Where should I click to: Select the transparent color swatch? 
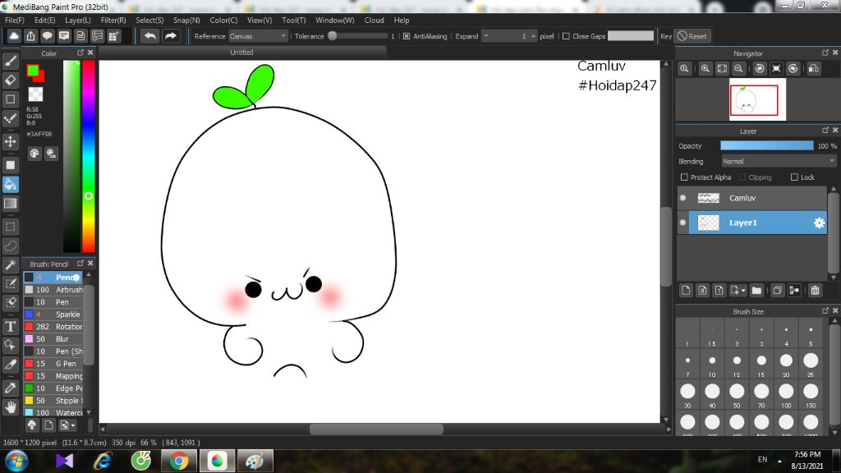(35, 94)
